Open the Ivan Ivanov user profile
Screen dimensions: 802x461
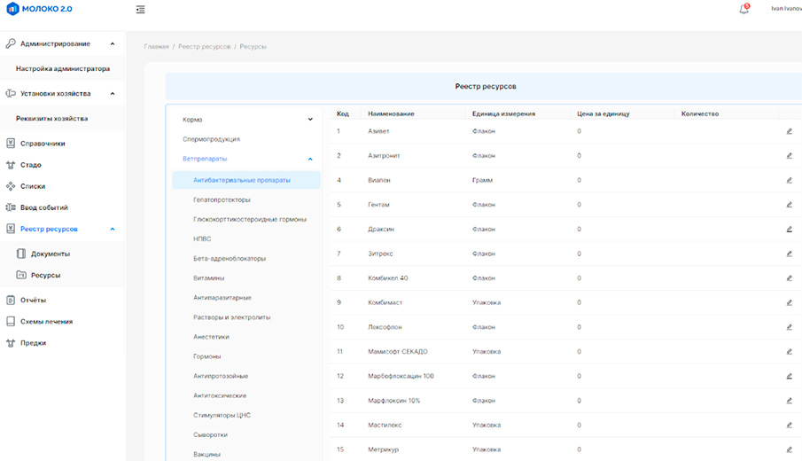tap(786, 8)
